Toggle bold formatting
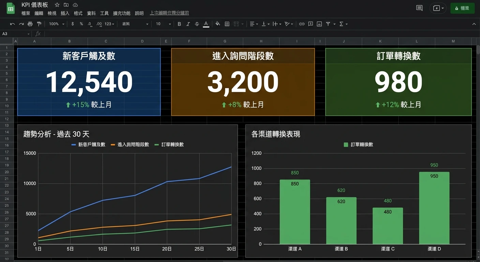The height and width of the screenshot is (262, 480). coord(179,24)
